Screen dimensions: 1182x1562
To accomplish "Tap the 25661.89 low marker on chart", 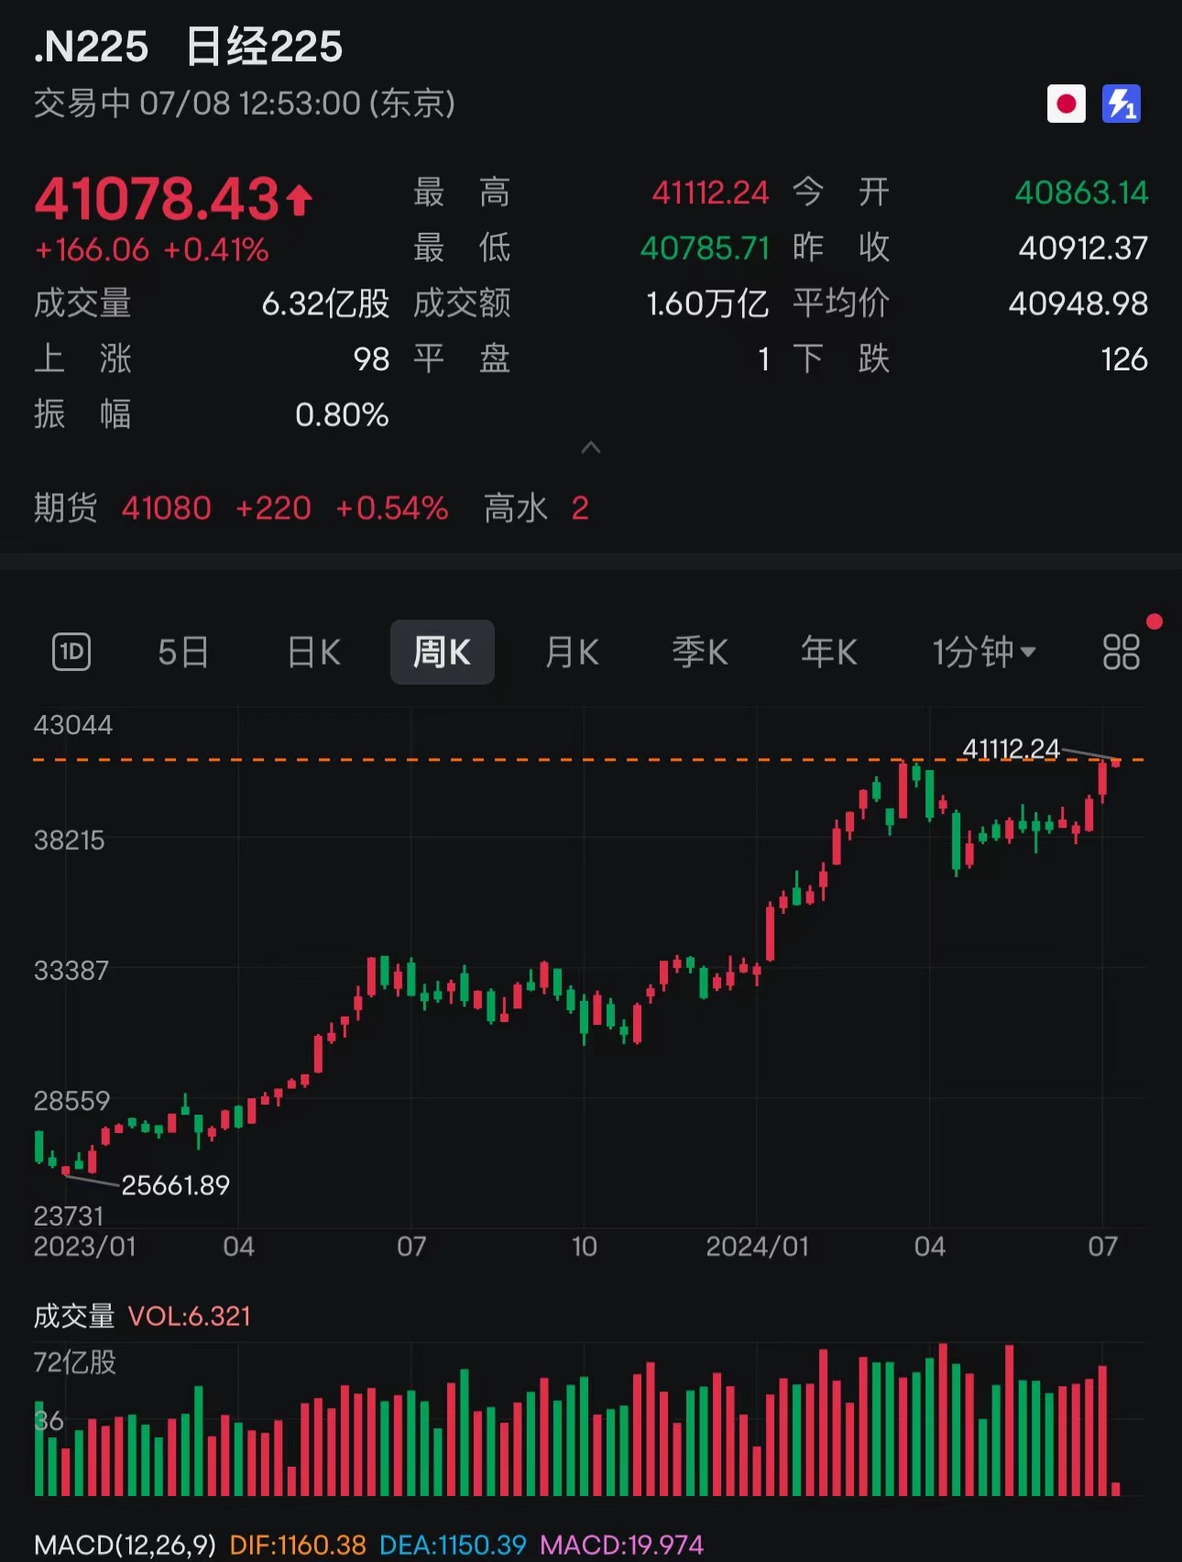I will (x=175, y=1185).
